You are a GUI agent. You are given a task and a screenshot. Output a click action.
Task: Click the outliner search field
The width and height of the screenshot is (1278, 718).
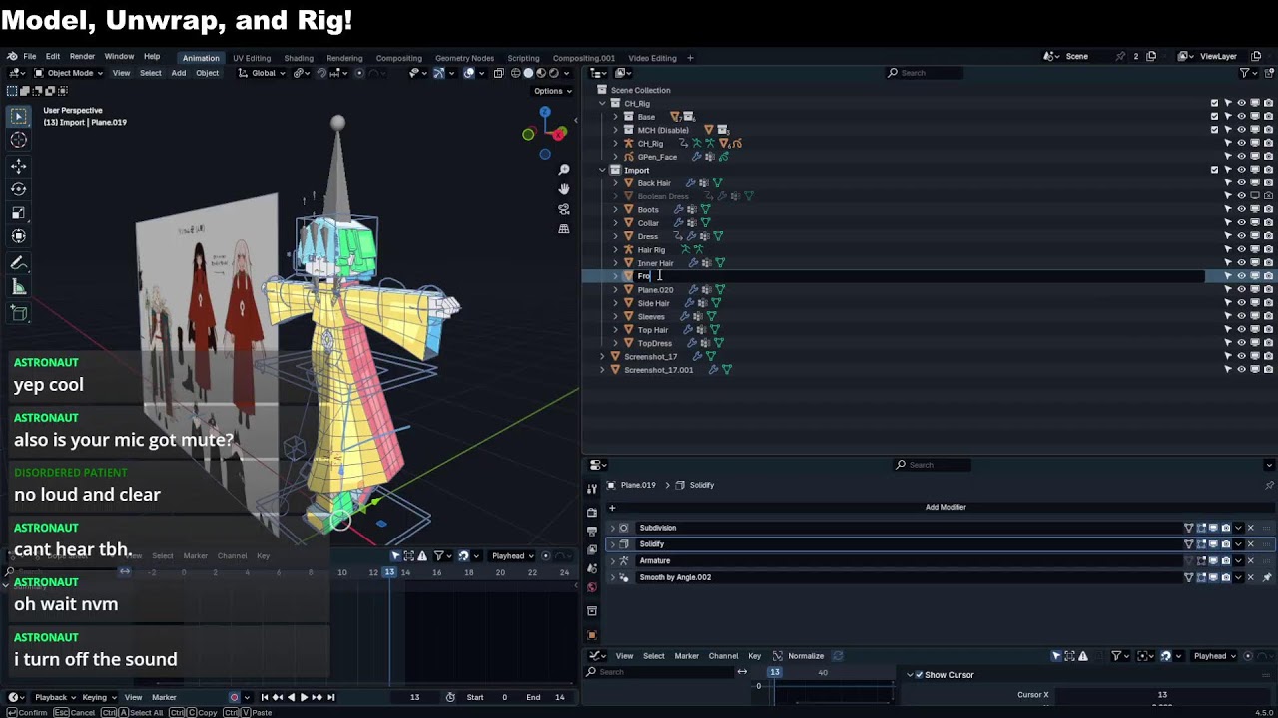coord(926,73)
